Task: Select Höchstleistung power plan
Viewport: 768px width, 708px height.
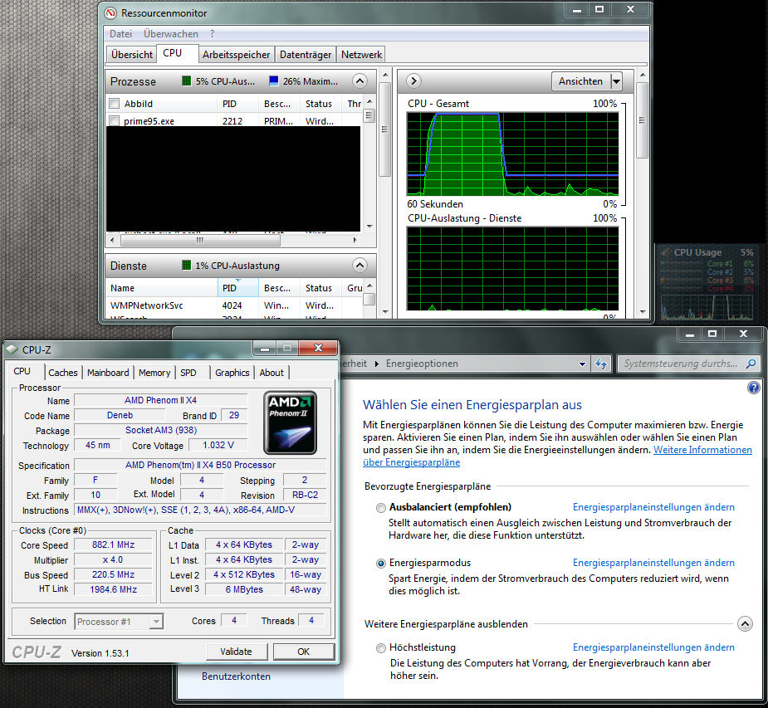Action: (x=380, y=648)
